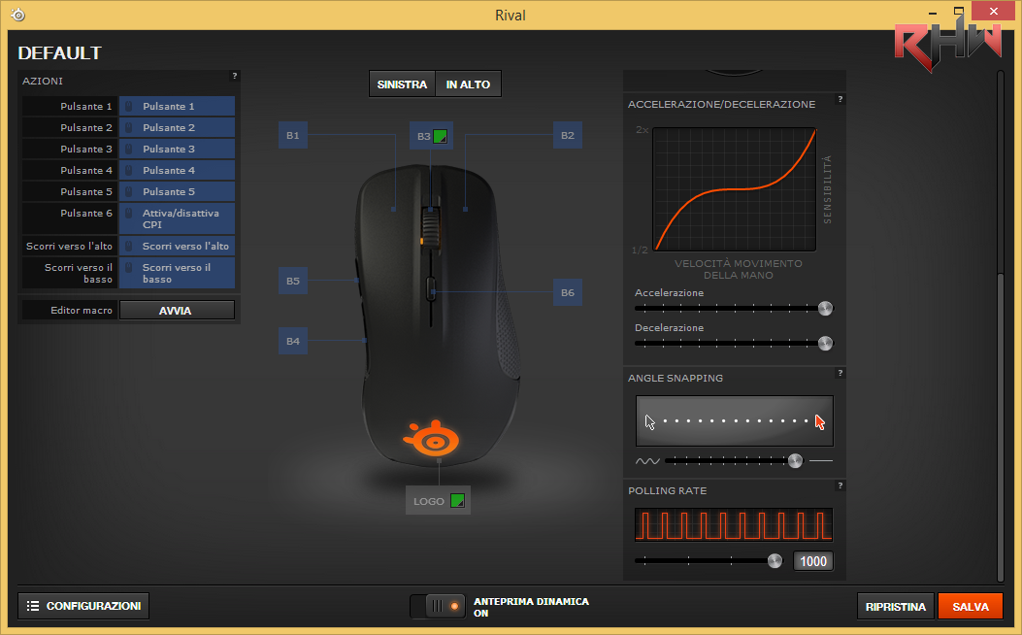
Task: Open the Scorri verso il basso action dropdown
Action: click(x=177, y=273)
